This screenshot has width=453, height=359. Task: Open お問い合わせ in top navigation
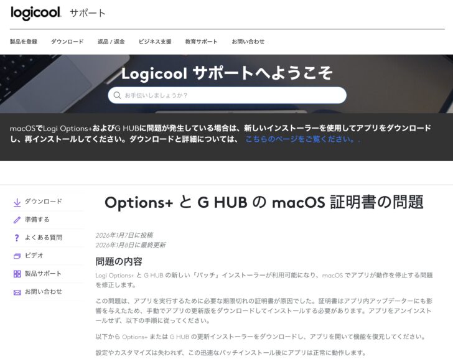[248, 42]
